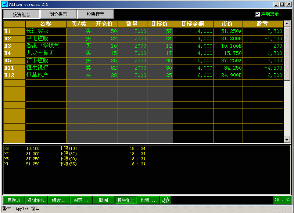Toggle the 声响提示 checkbox
The image size is (294, 213).
(x=257, y=14)
